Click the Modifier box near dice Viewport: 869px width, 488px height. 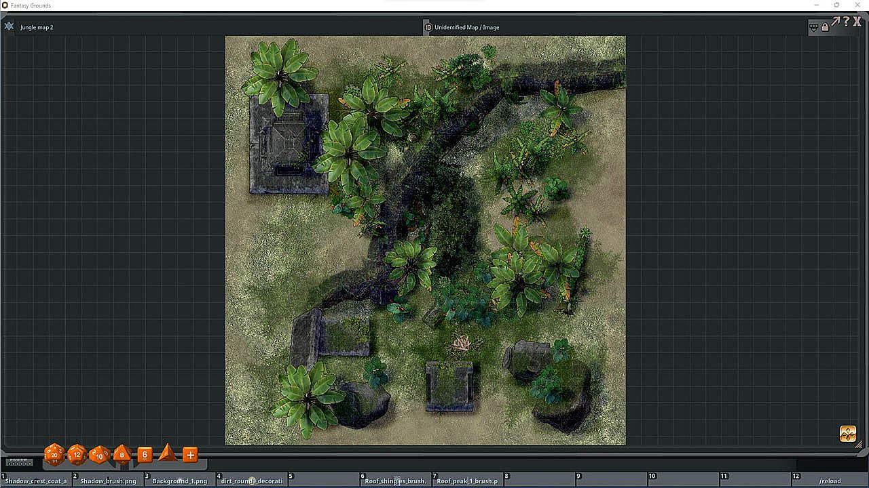19,462
